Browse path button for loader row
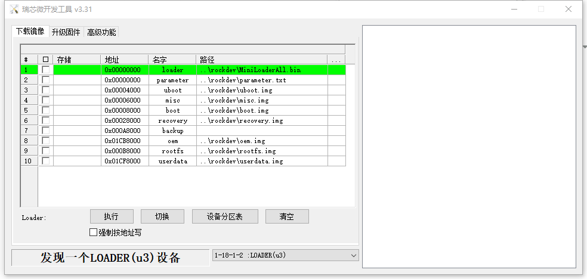Screen dimensions: 587x279 [x=336, y=70]
